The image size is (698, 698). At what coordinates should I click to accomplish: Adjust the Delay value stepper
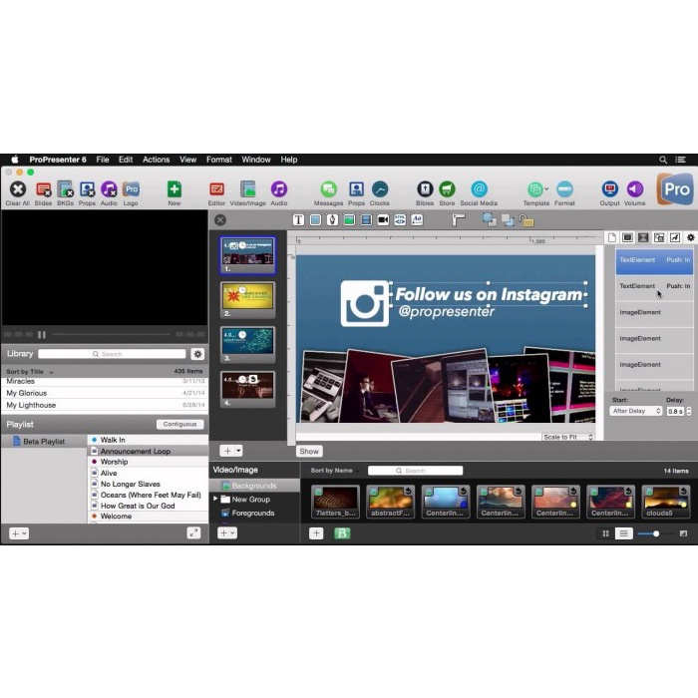click(689, 411)
